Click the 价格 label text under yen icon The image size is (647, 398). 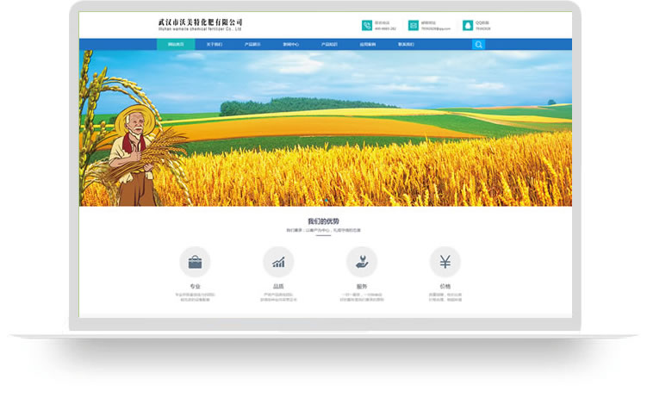coord(445,286)
